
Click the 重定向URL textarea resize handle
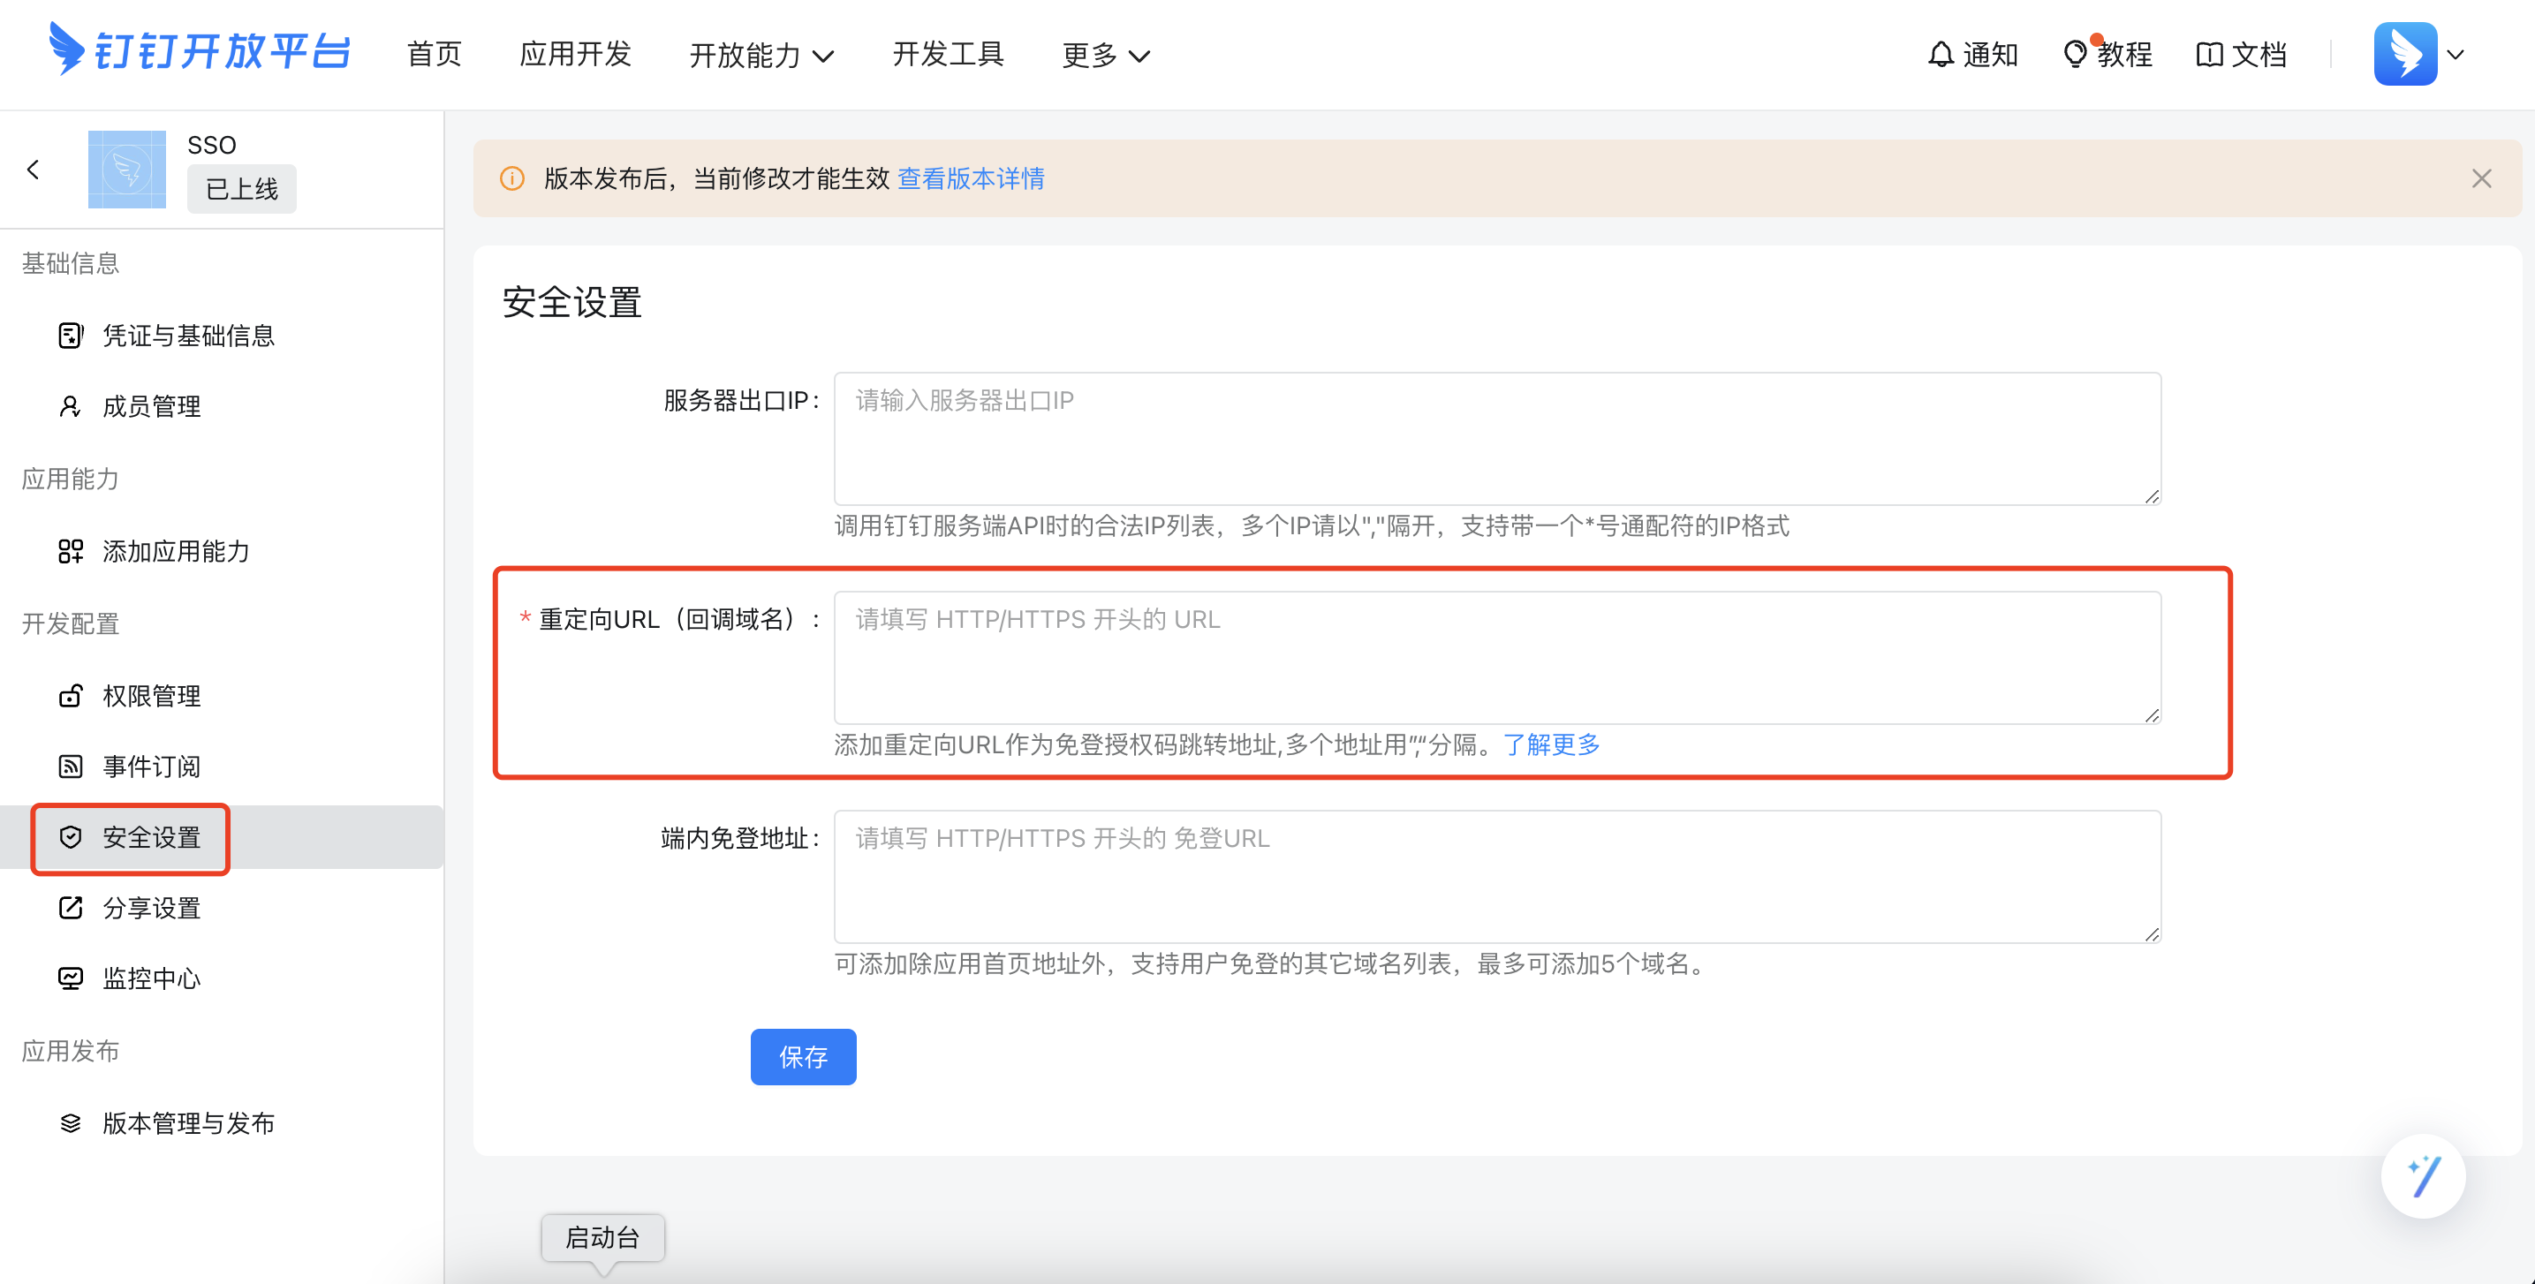pos(2151,715)
